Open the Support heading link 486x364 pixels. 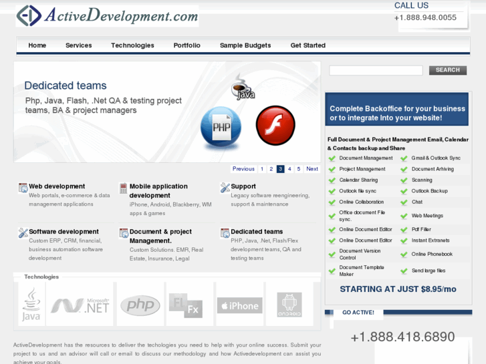243,186
